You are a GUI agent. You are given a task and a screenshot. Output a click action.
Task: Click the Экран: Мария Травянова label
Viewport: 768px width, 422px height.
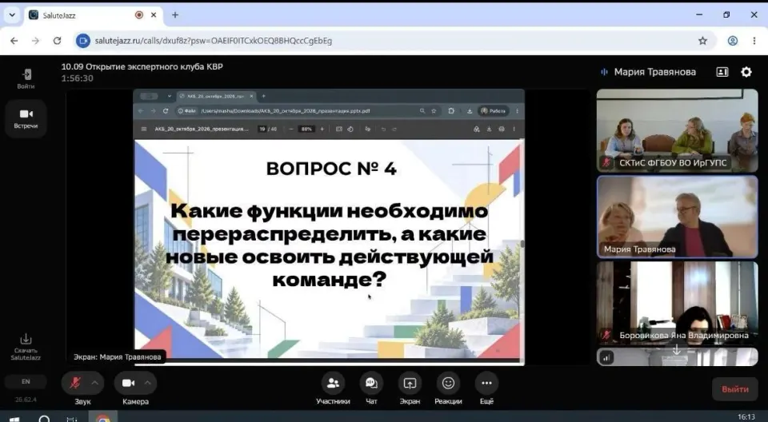[117, 357]
